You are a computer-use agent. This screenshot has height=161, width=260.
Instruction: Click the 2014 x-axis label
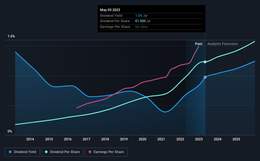pos(30,139)
